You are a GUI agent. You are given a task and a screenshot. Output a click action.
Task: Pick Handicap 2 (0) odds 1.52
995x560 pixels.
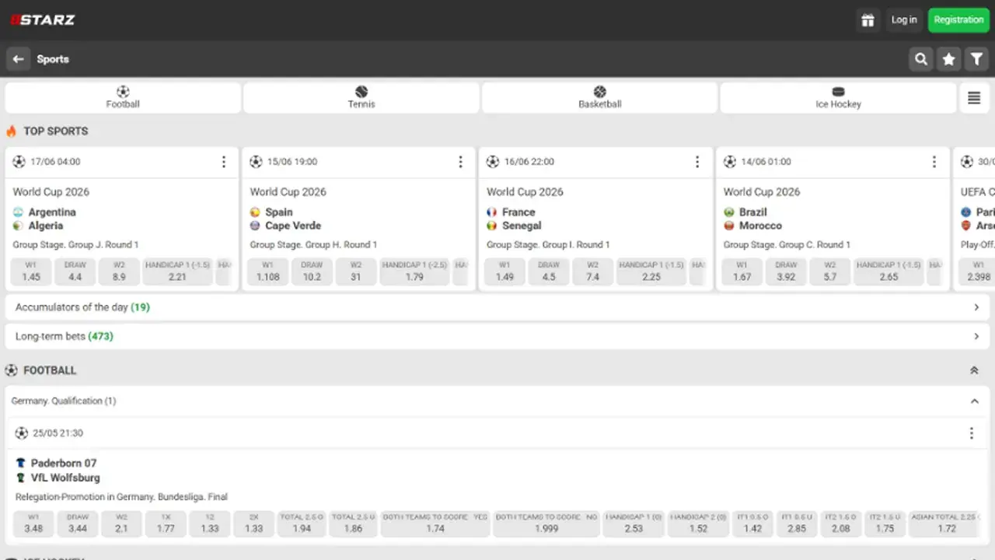coord(698,523)
